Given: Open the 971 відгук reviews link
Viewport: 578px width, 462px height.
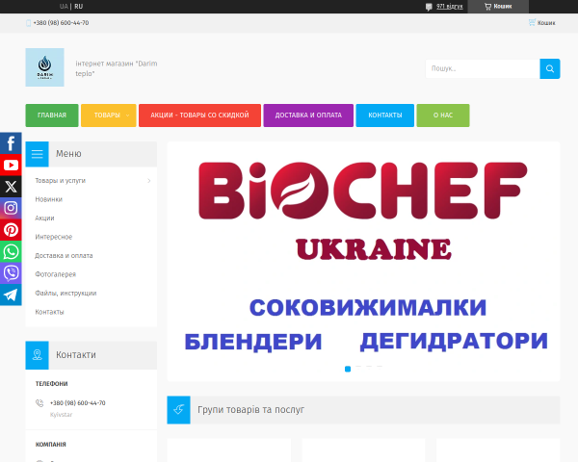Looking at the screenshot, I should (449, 7).
